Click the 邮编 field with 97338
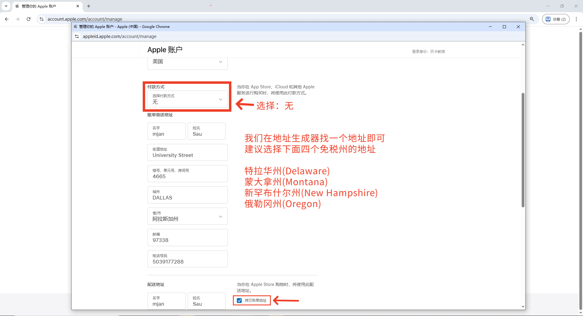The image size is (583, 316). coord(188,237)
